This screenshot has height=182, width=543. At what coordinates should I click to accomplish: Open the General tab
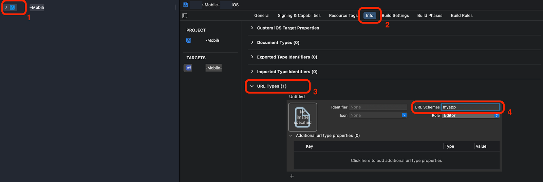[x=262, y=16]
